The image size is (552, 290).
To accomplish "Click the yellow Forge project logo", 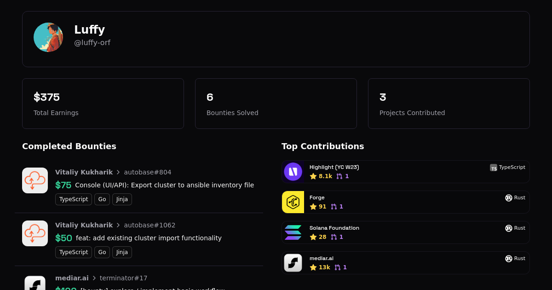I will click(293, 202).
